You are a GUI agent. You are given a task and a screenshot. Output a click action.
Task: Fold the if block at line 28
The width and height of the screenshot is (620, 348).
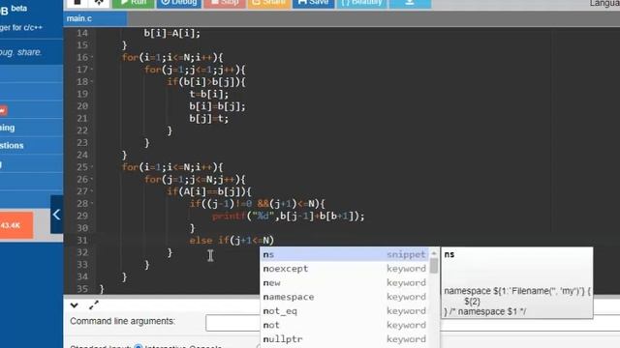(92, 204)
